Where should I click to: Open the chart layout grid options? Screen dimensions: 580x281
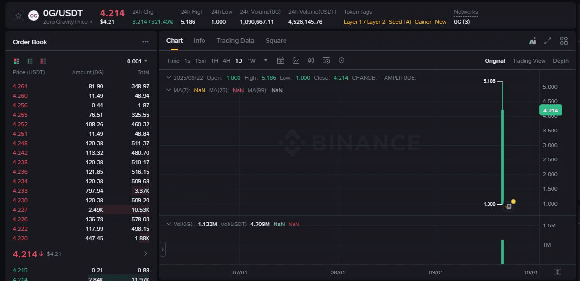(564, 41)
